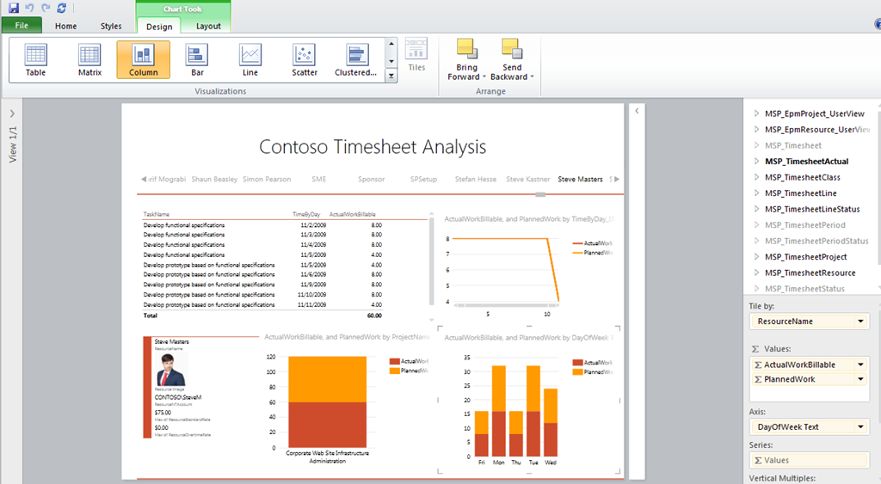
Task: Click the Corporate Web Site Infrastructure bar
Action: [328, 401]
